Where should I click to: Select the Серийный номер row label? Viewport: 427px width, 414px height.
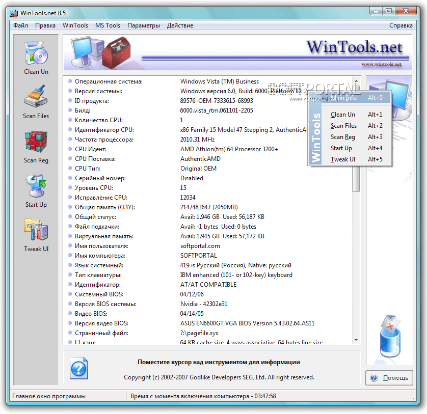coord(100,178)
